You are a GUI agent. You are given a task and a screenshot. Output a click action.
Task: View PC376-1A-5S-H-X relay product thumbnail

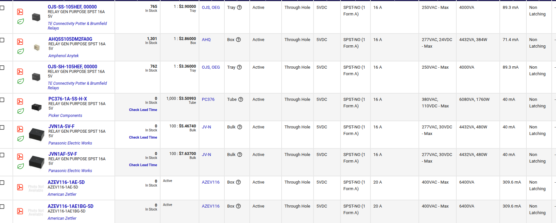point(37,107)
